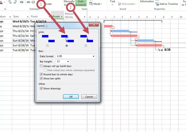
Task: Click the Manually Schedule button
Action: coord(69,3)
